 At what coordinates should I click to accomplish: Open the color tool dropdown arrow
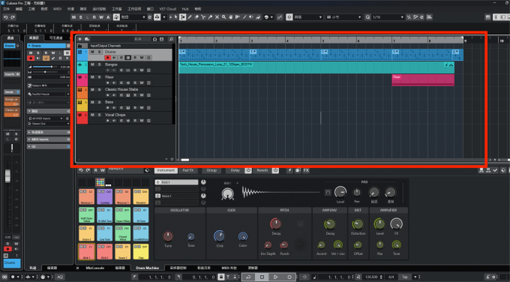[x=271, y=17]
